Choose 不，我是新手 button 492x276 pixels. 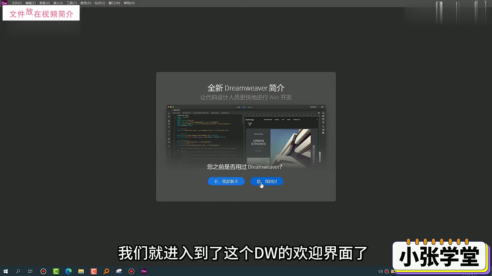(226, 181)
